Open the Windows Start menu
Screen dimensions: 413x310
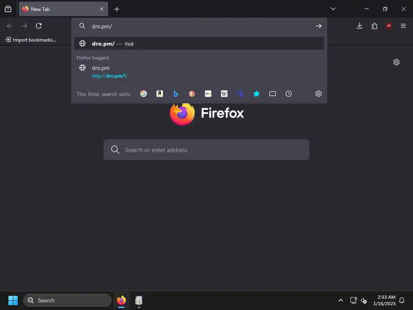click(x=13, y=300)
